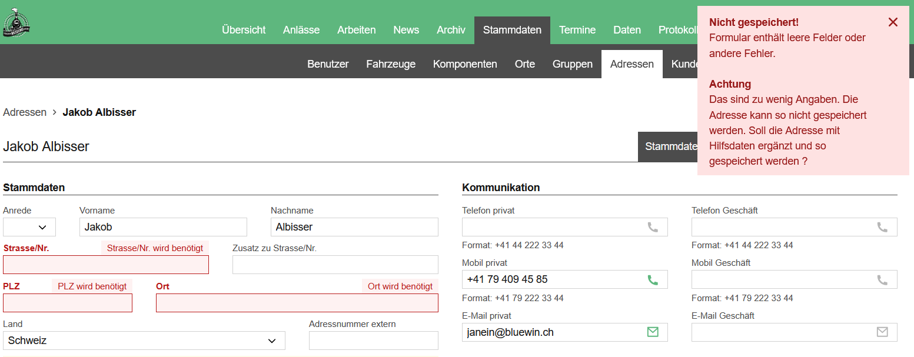
Task: Open the Land dropdown showing Schweiz
Action: 144,341
